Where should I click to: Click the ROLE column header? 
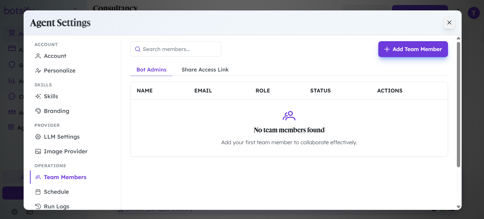tap(263, 91)
